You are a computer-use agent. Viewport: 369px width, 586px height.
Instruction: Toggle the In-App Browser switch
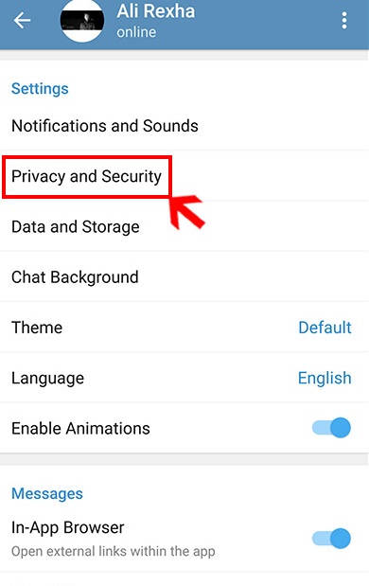point(331,538)
